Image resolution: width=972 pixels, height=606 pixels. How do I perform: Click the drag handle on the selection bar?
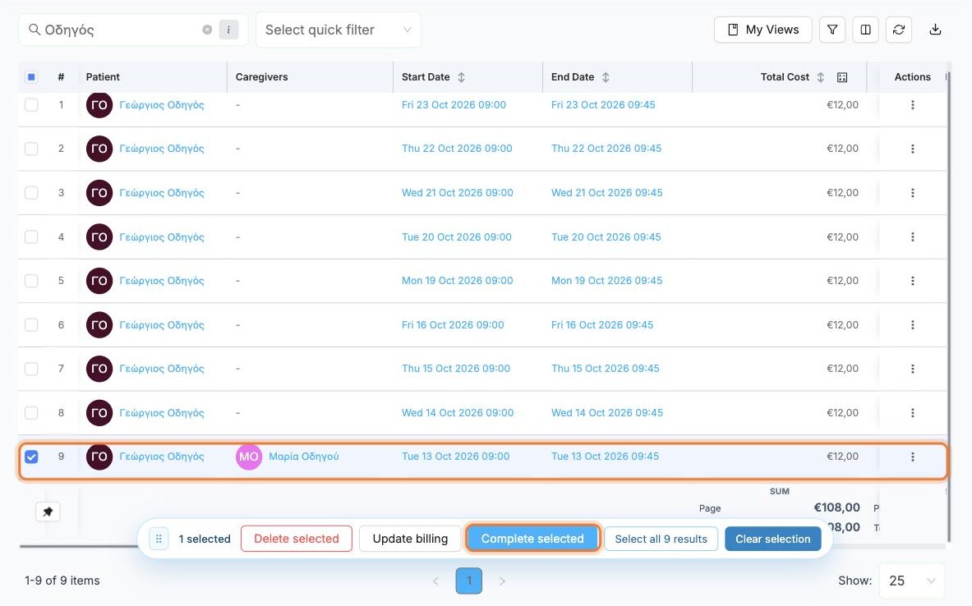point(159,539)
